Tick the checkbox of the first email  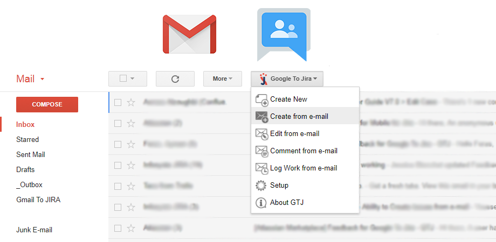click(118, 102)
